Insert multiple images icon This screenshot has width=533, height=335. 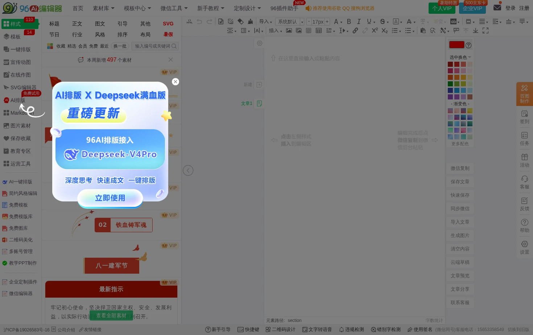tap(299, 31)
